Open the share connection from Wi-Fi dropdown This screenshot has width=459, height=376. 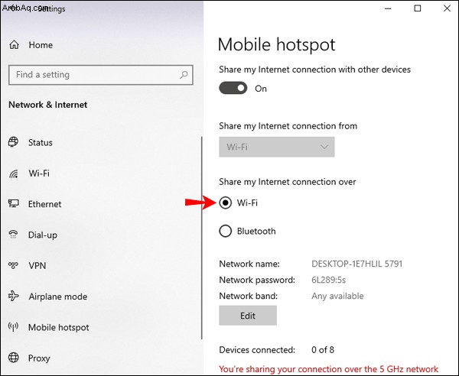277,147
